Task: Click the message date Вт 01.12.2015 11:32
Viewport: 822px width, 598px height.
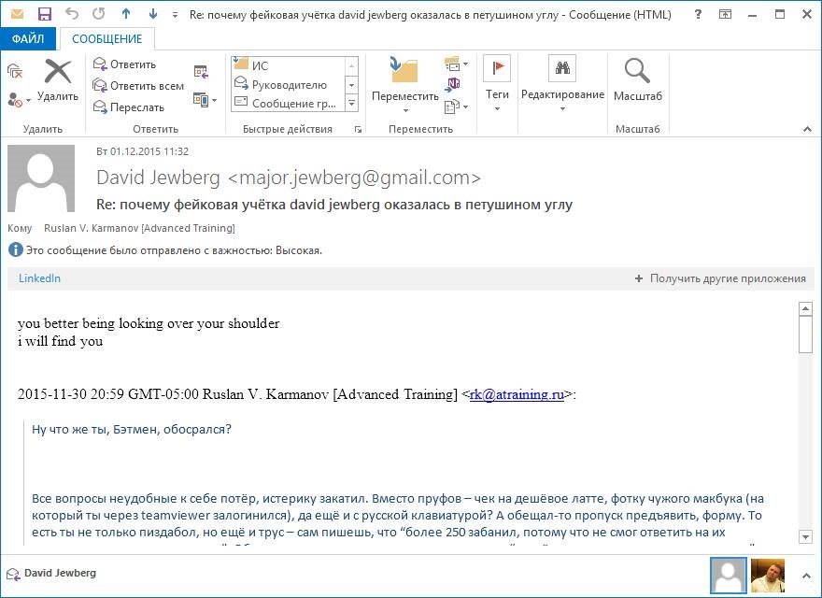Action: pyautogui.click(x=143, y=151)
